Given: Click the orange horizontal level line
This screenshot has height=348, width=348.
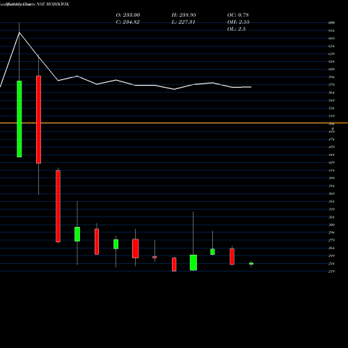Looking at the screenshot, I should pyautogui.click(x=174, y=123).
